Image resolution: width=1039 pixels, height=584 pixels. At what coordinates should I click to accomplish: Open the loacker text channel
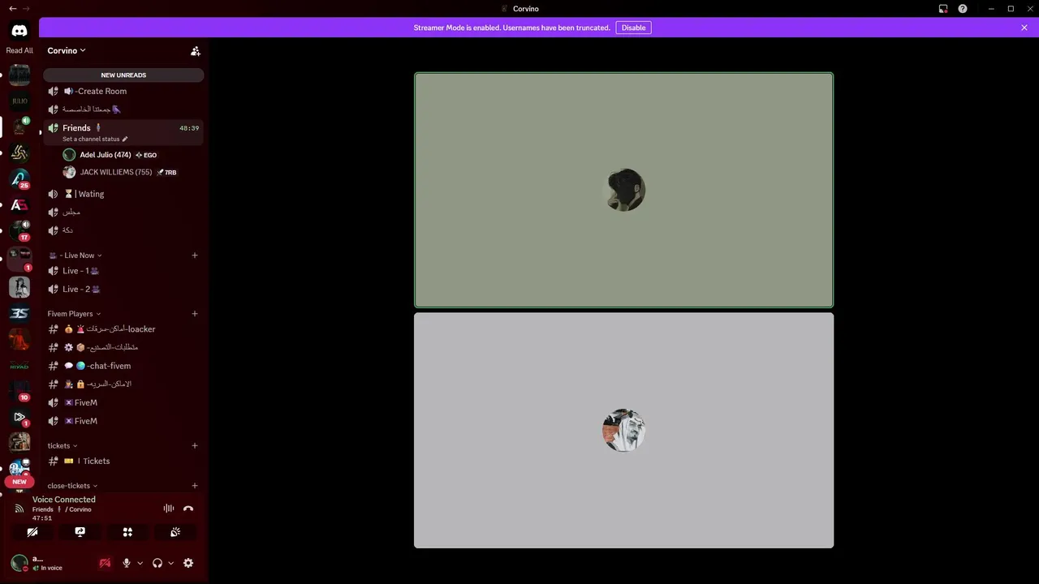[x=123, y=329]
